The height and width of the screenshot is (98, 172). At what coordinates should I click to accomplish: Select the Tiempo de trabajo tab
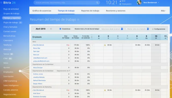point(66,11)
